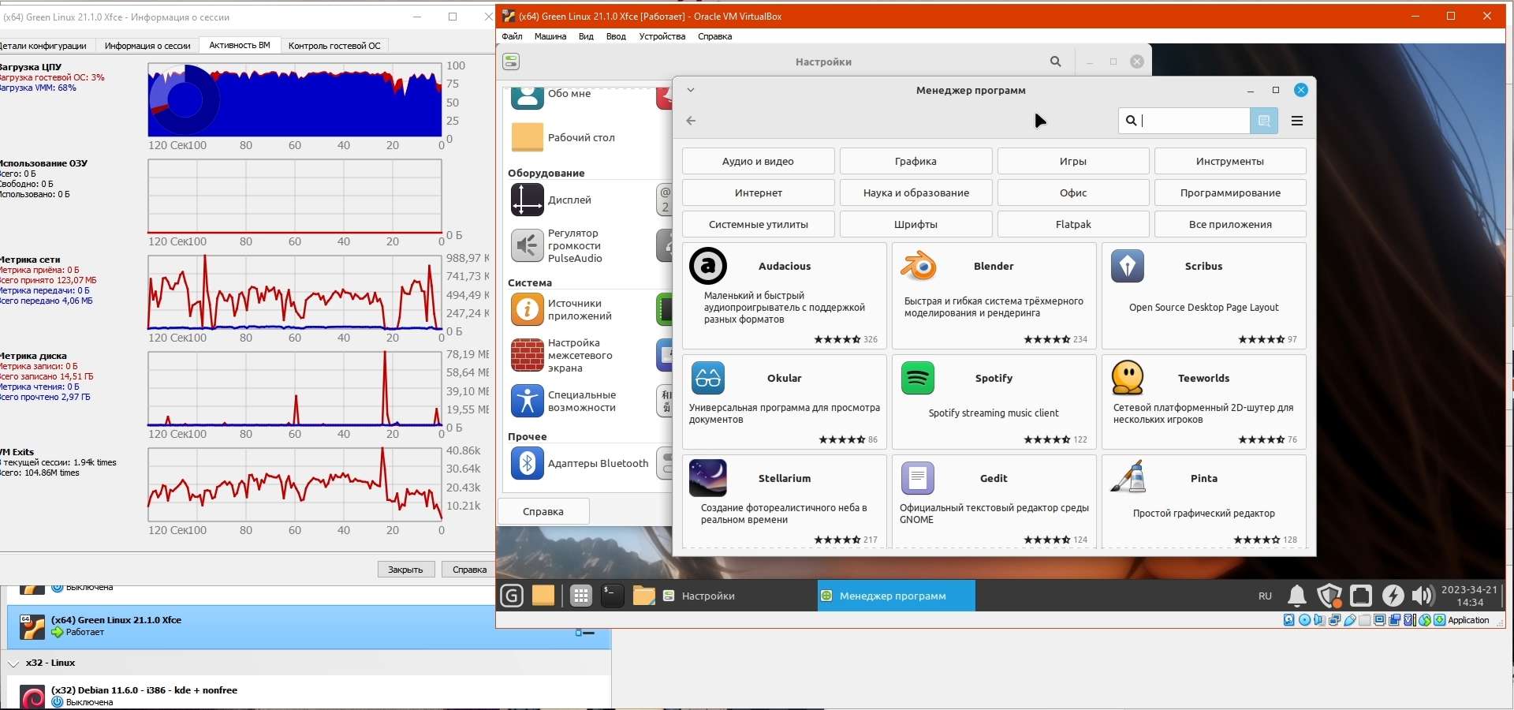This screenshot has height=710, width=1514.
Task: Open the Вид menu
Action: (586, 36)
